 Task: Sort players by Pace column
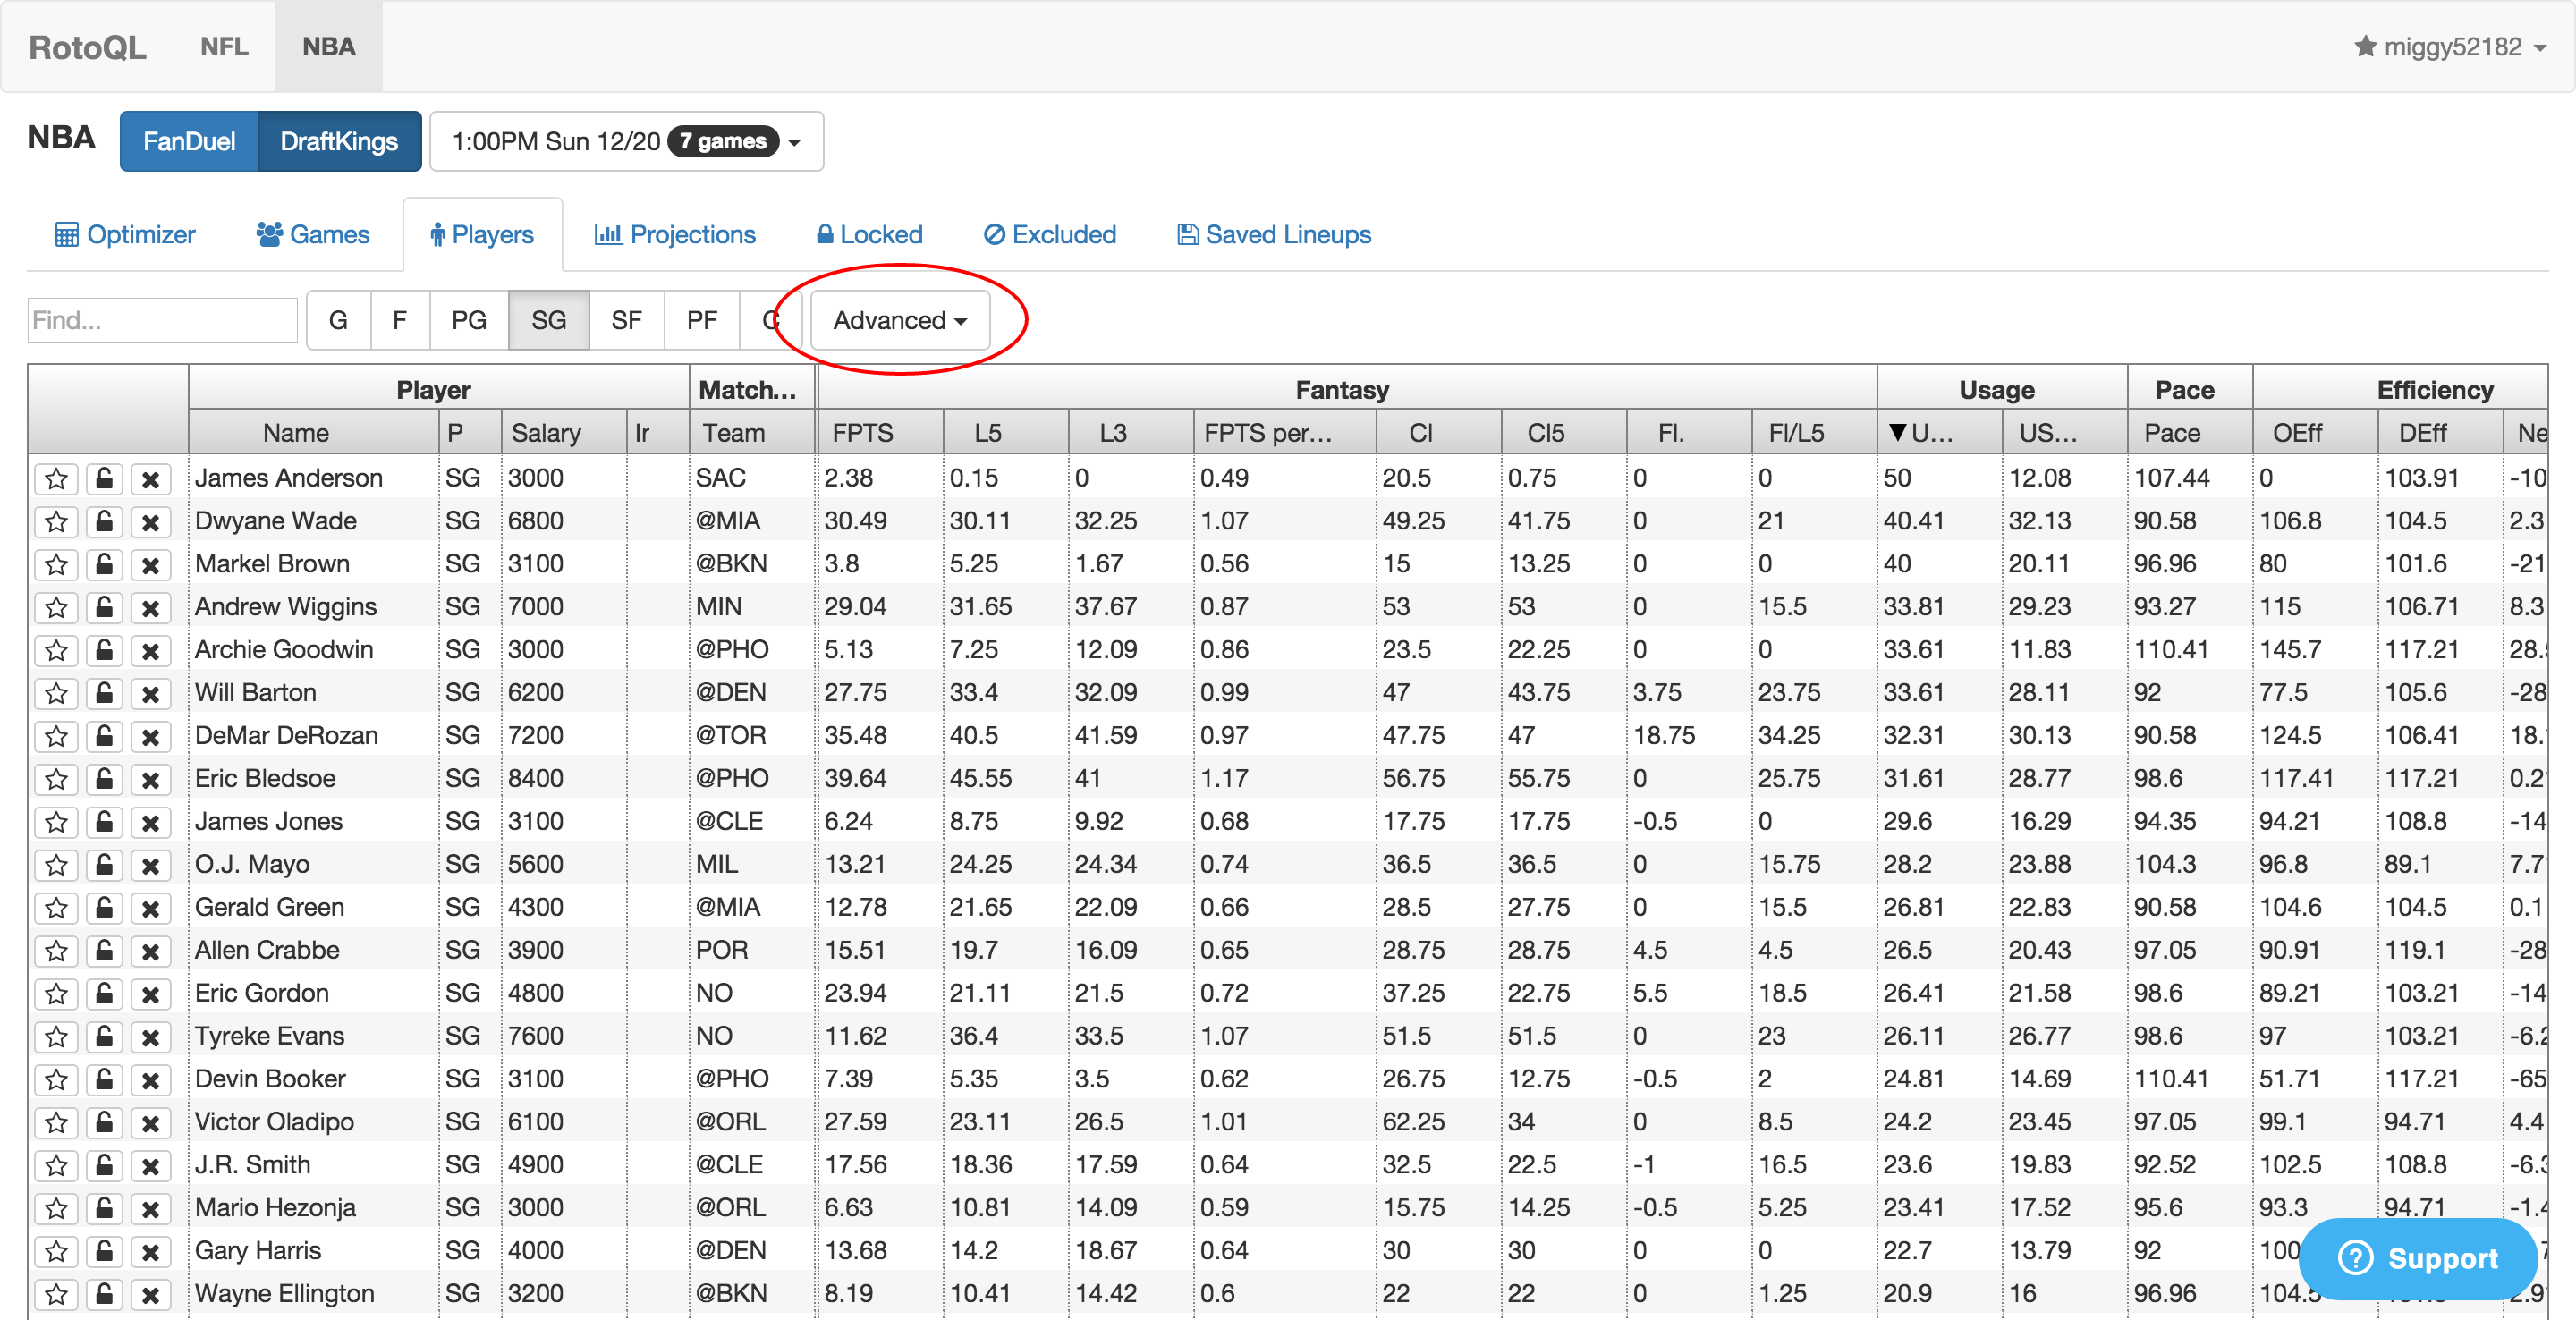tap(2189, 433)
